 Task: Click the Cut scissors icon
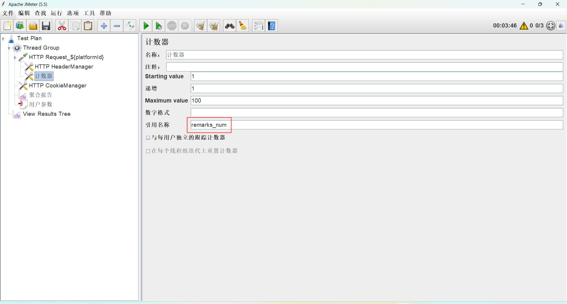(x=62, y=26)
